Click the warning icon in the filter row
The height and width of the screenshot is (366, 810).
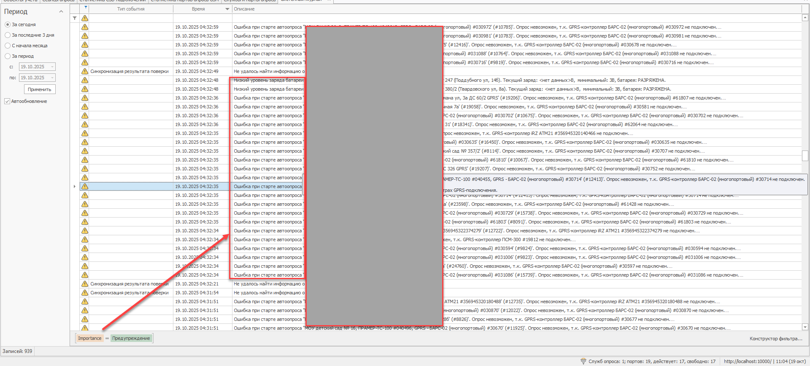85,18
